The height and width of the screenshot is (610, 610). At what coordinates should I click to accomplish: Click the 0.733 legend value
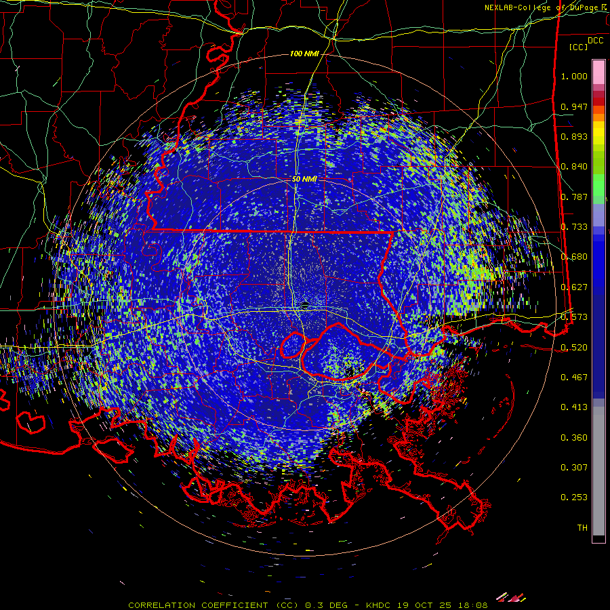coord(574,227)
